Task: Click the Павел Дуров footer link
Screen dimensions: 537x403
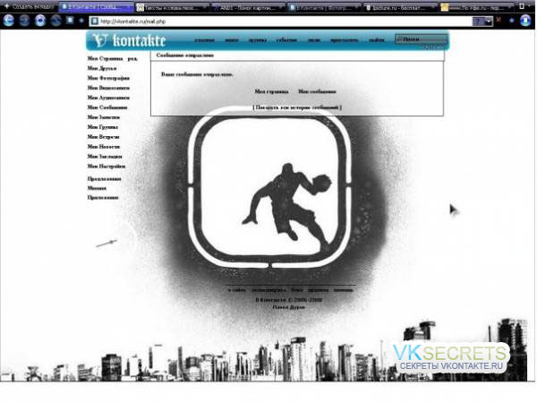Action: tap(288, 307)
